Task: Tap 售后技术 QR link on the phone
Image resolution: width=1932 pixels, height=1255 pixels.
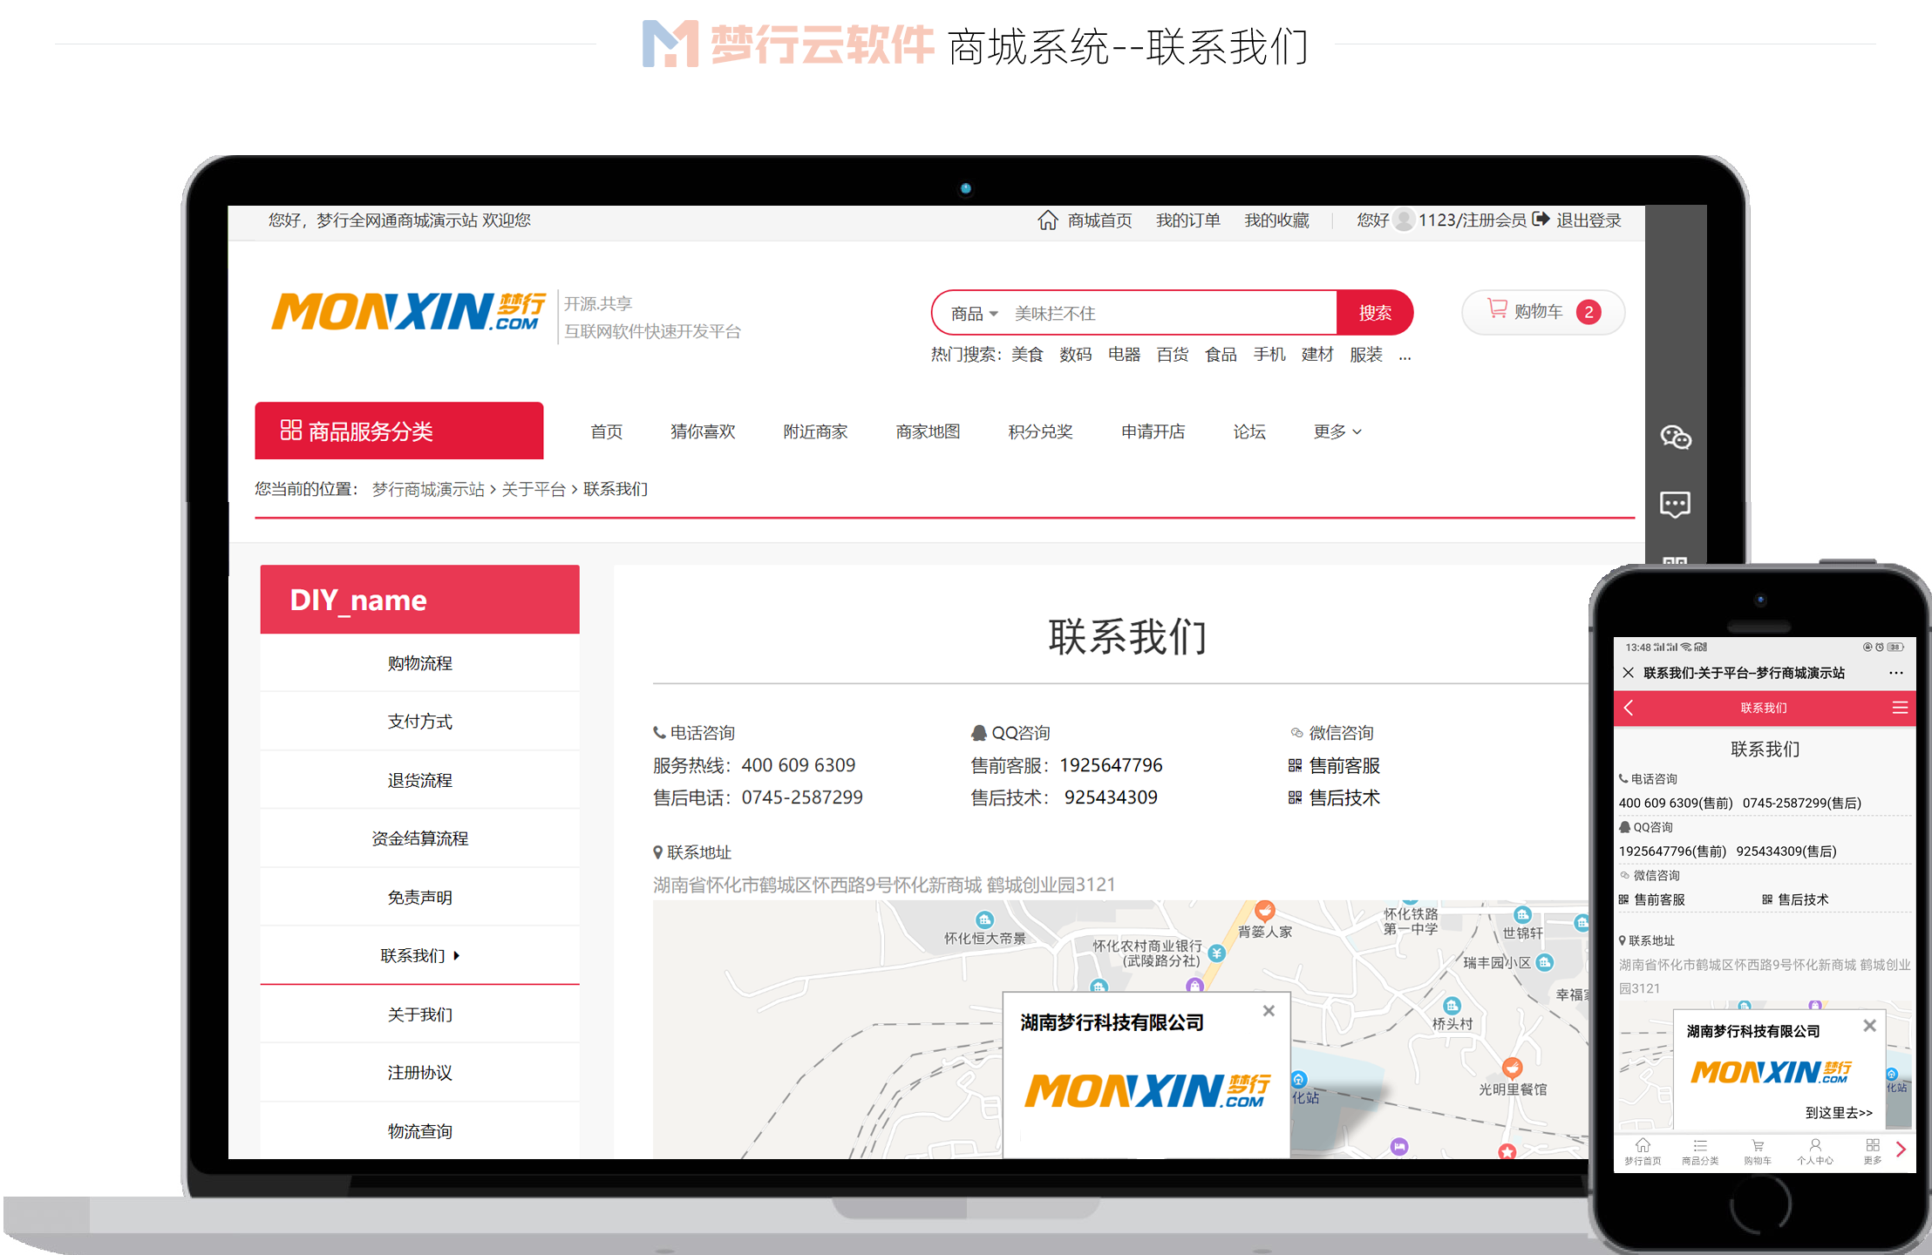Action: [x=1795, y=899]
